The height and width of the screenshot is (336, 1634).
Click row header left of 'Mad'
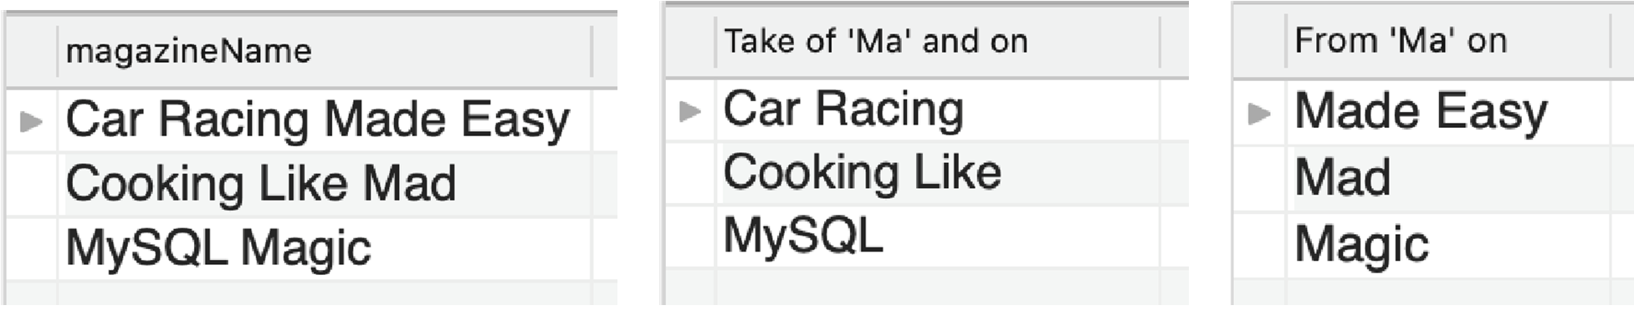coord(1259,178)
